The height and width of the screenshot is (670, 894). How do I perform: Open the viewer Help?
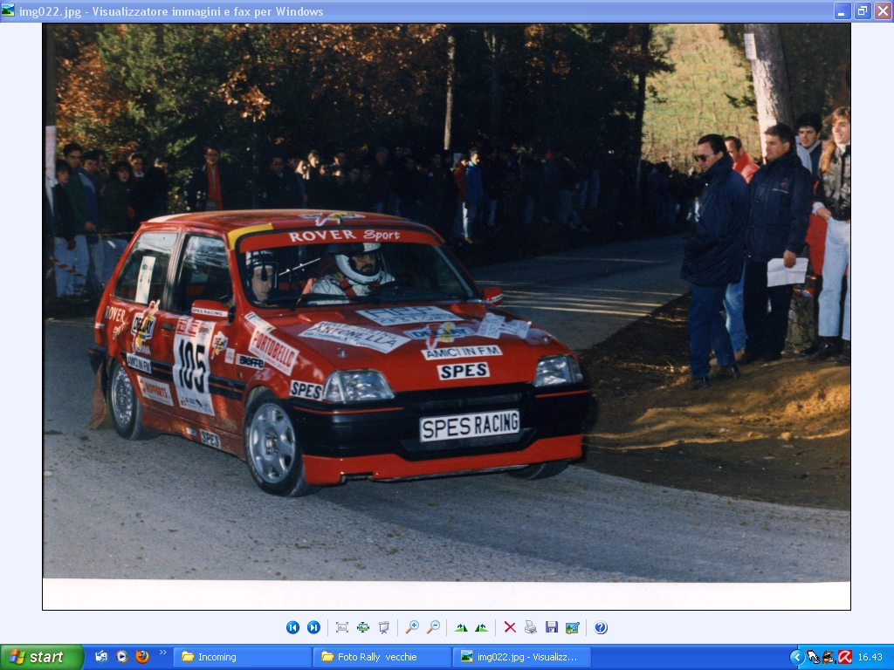click(601, 627)
